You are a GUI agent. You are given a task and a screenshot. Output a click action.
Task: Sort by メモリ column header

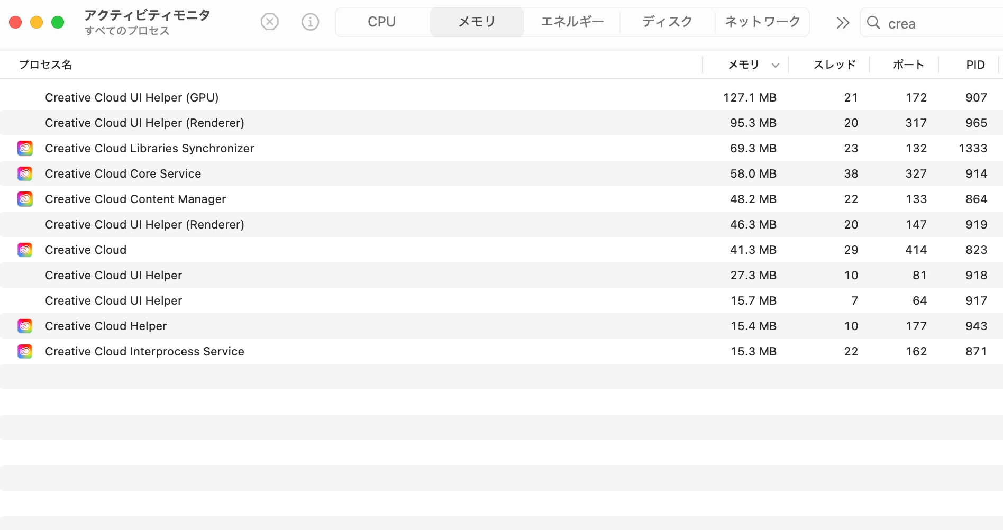coord(743,65)
